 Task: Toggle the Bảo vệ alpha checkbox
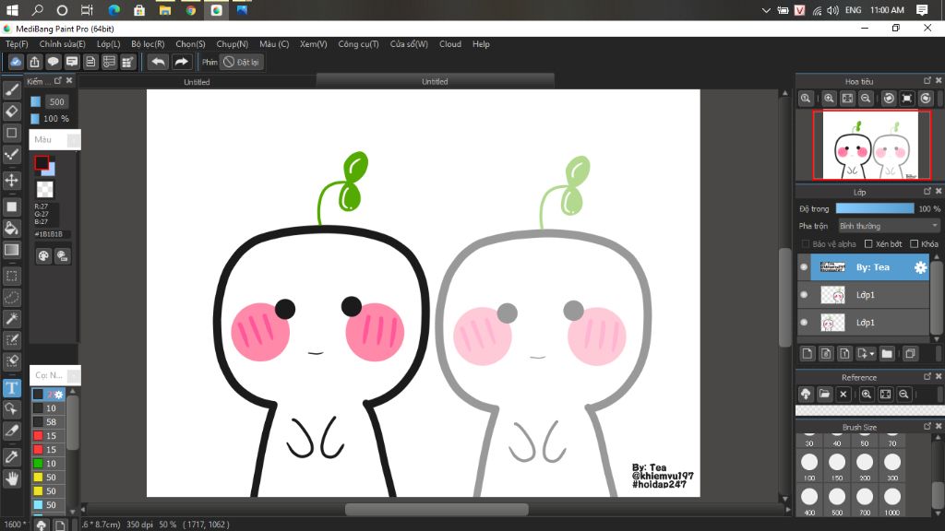pyautogui.click(x=805, y=243)
